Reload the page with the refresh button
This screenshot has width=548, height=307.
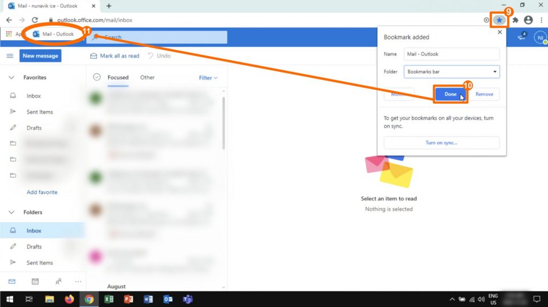pyautogui.click(x=35, y=20)
